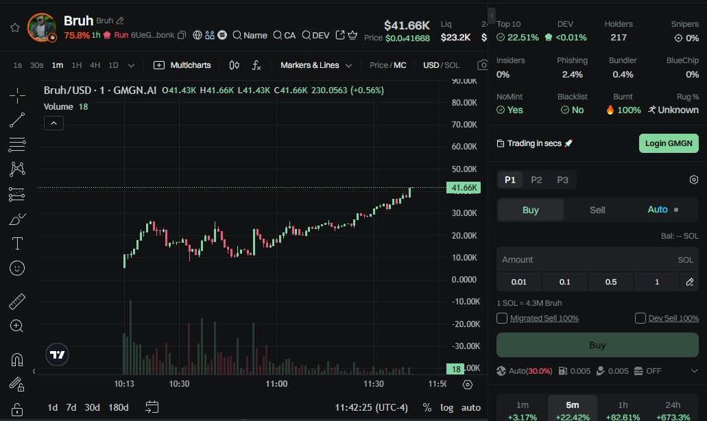Viewport: 707px width, 421px height.
Task: Focus the Amount SOL input field
Action: [597, 260]
